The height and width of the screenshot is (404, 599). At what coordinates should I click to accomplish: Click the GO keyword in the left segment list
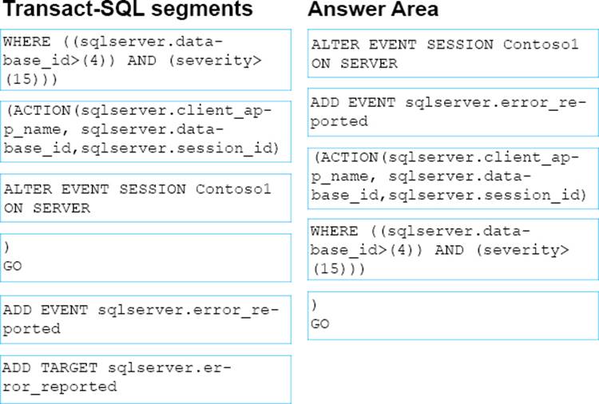pyautogui.click(x=13, y=267)
